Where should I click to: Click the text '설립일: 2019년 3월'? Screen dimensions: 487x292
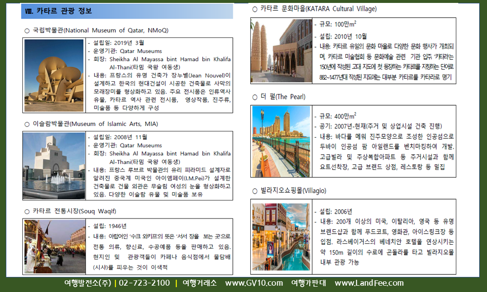coord(118,43)
